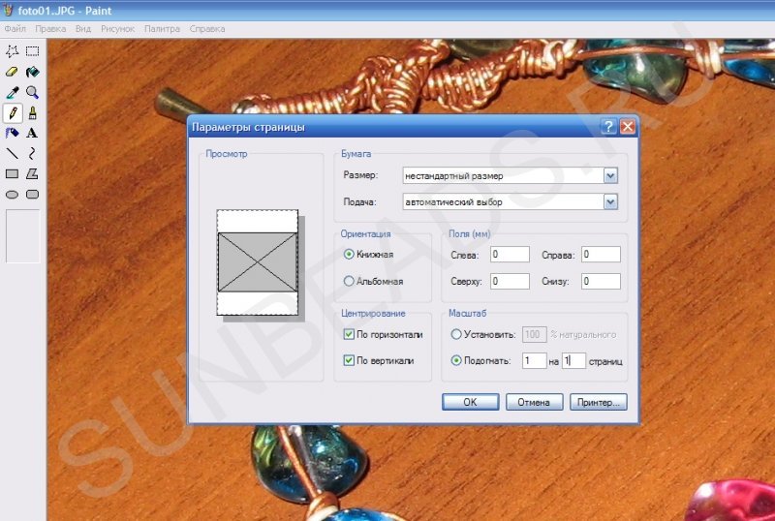Click the Paint application icon in title bar
This screenshot has width=775, height=521.
[8, 10]
